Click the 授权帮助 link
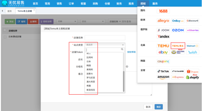 pos(131,52)
